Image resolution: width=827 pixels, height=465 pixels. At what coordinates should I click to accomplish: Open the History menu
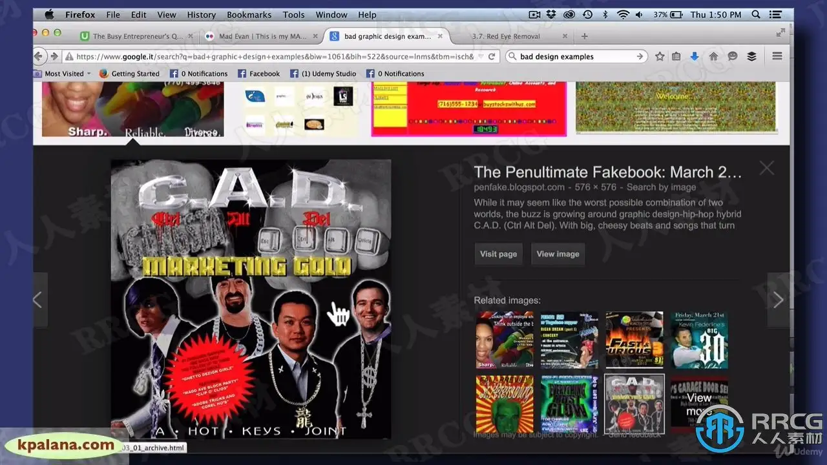click(202, 14)
